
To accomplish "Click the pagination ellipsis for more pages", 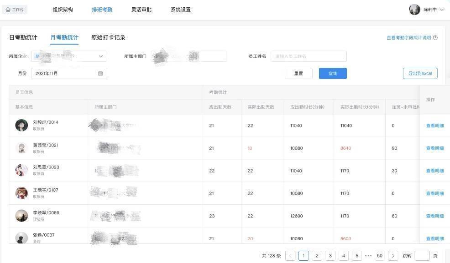I will tap(368, 256).
